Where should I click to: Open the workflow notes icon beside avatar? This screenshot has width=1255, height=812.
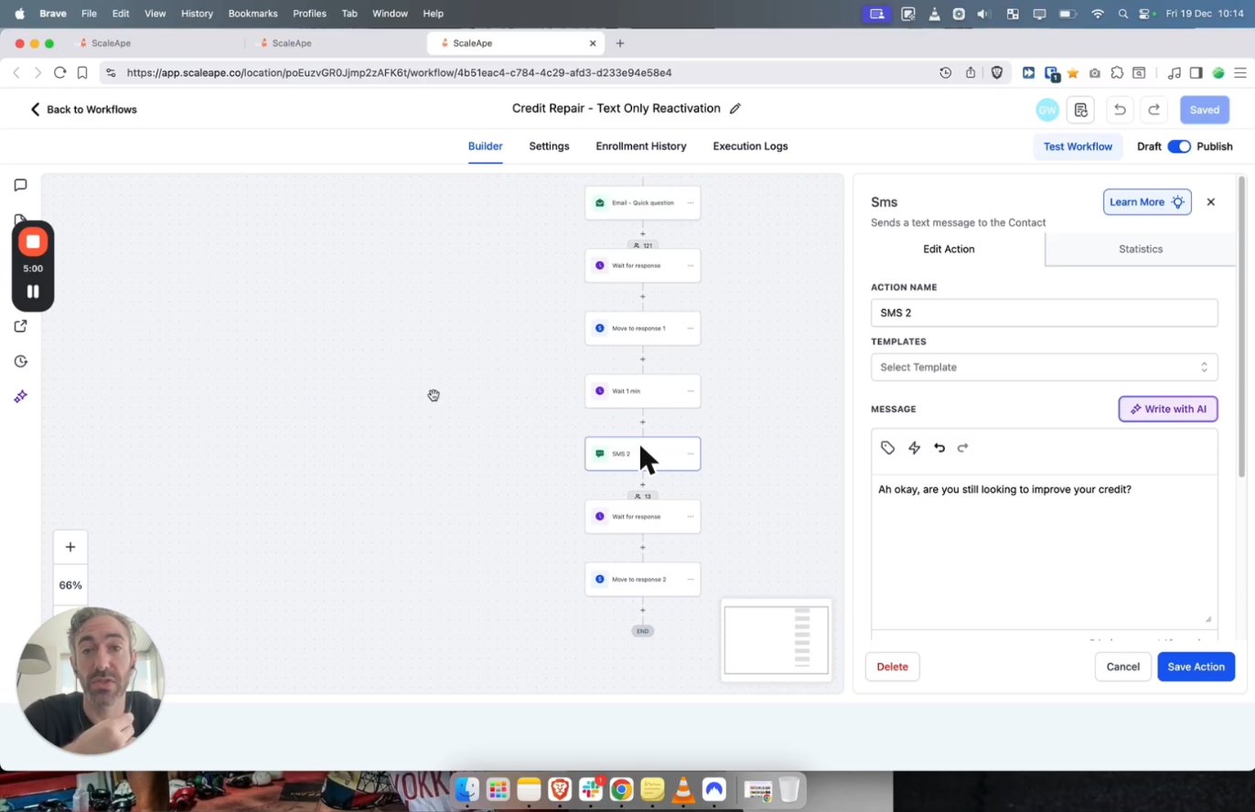[x=1081, y=110]
